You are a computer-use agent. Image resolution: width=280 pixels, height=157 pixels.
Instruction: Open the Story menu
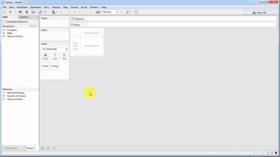click(46, 7)
